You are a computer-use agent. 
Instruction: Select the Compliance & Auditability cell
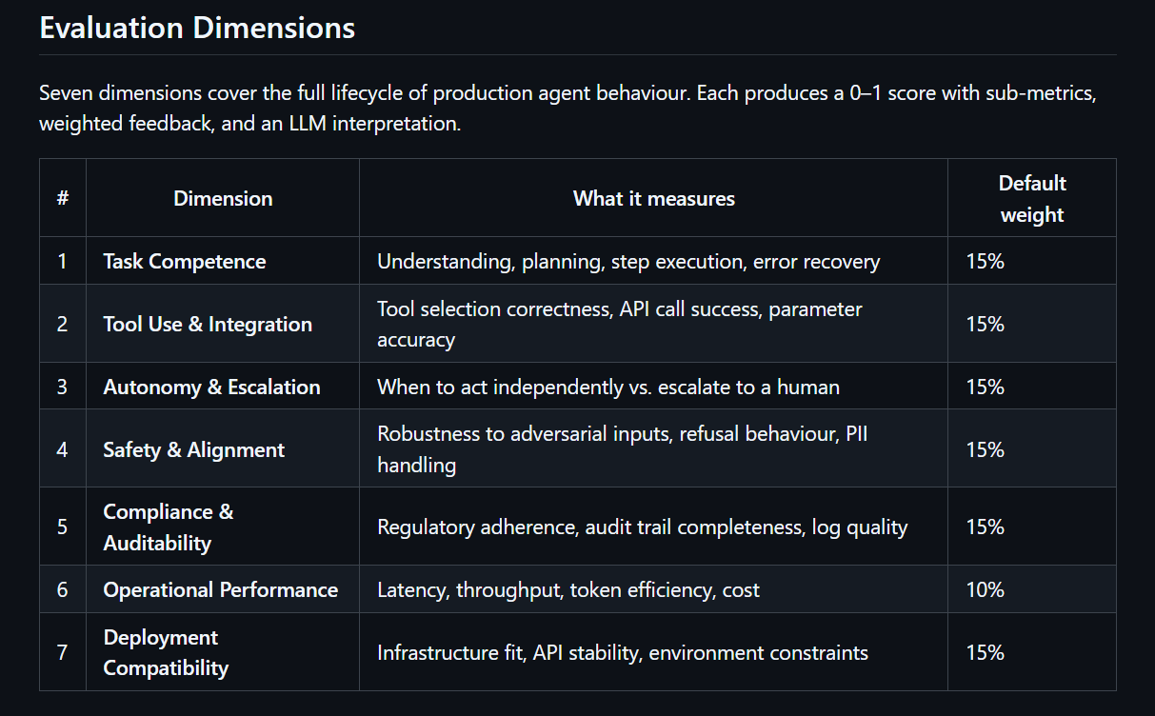(x=169, y=527)
